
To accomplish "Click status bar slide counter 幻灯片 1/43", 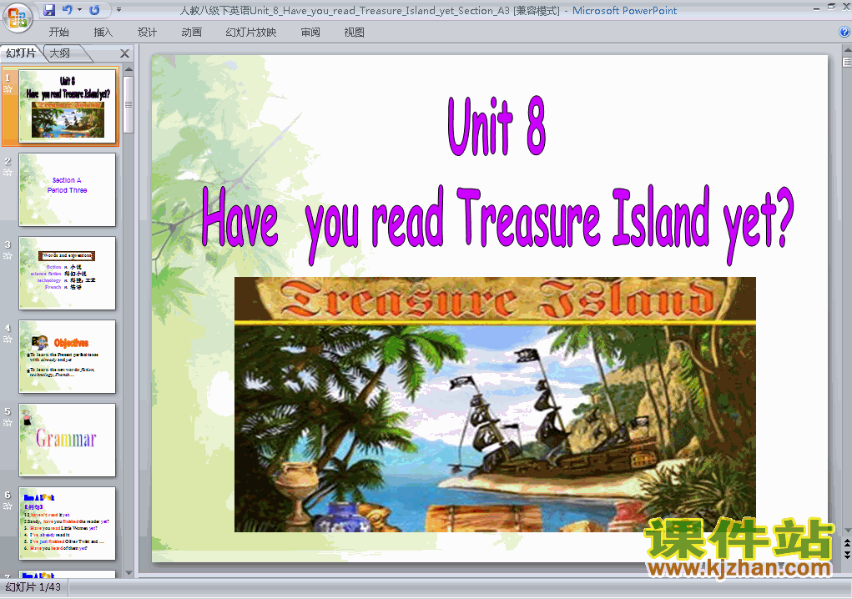I will coord(33,587).
